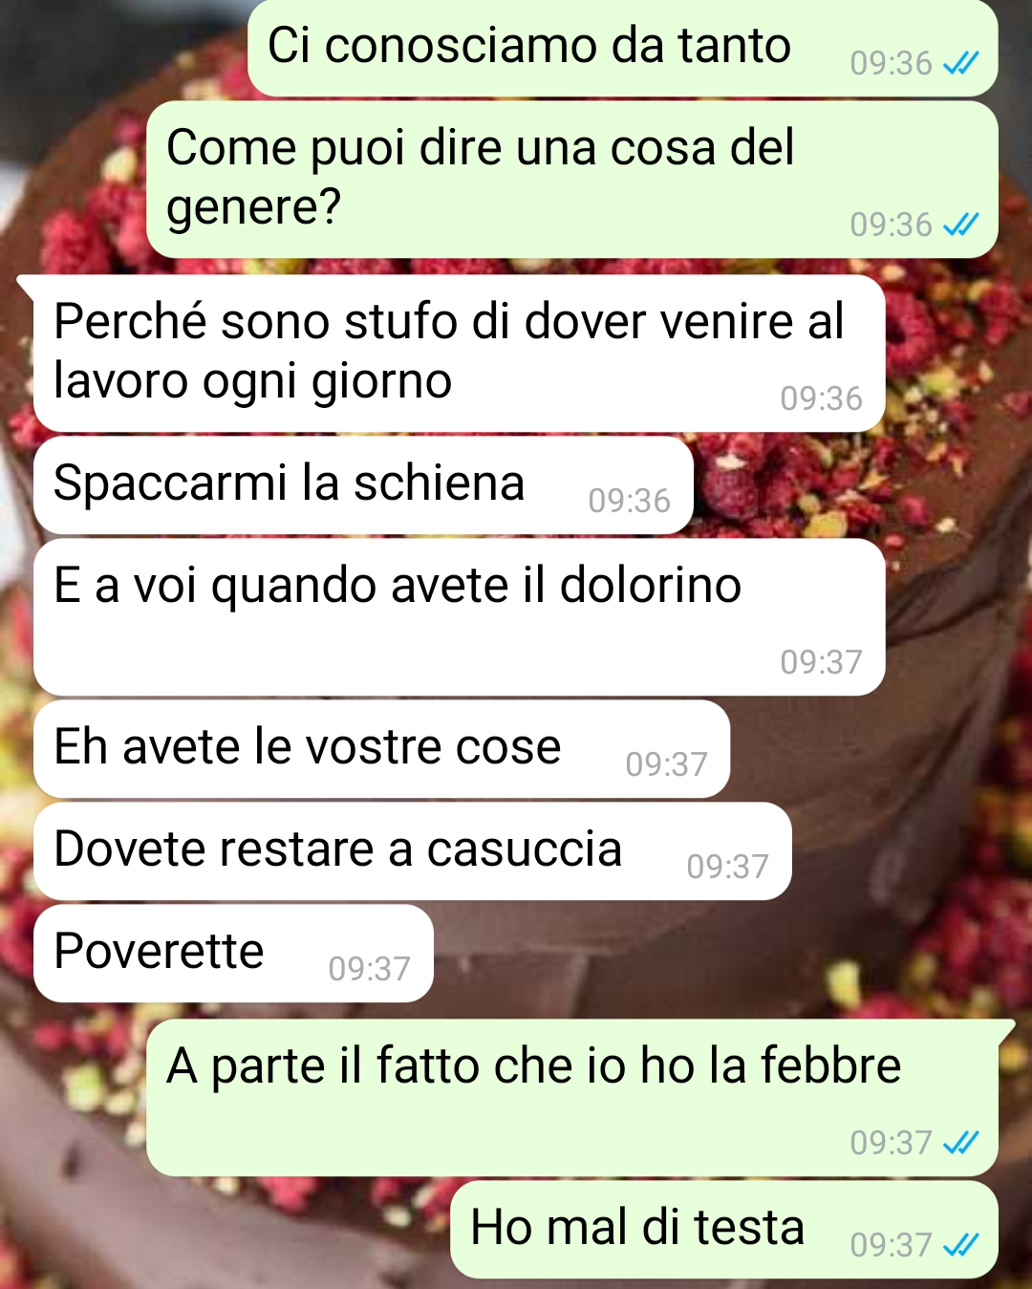Tap the 'E a voi quando avete il dolorino' message
The image size is (1032, 1289).
(459, 617)
